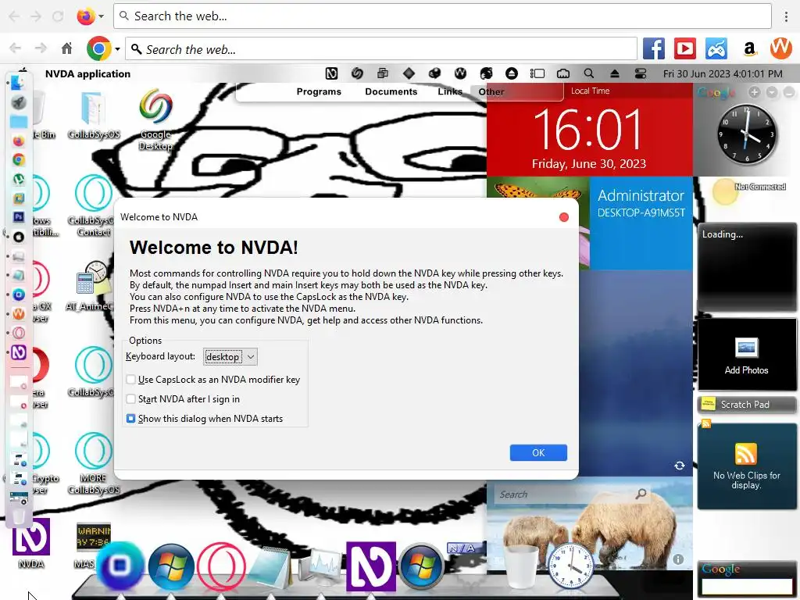Close the Welcome to NVDA dialog with the red dot

(x=564, y=217)
